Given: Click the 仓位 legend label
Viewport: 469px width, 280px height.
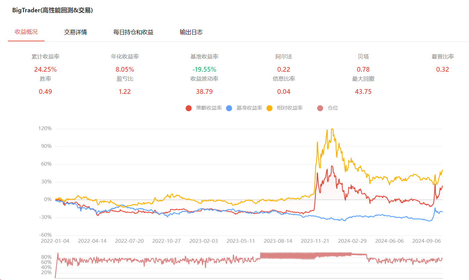Looking at the screenshot, I should [333, 108].
